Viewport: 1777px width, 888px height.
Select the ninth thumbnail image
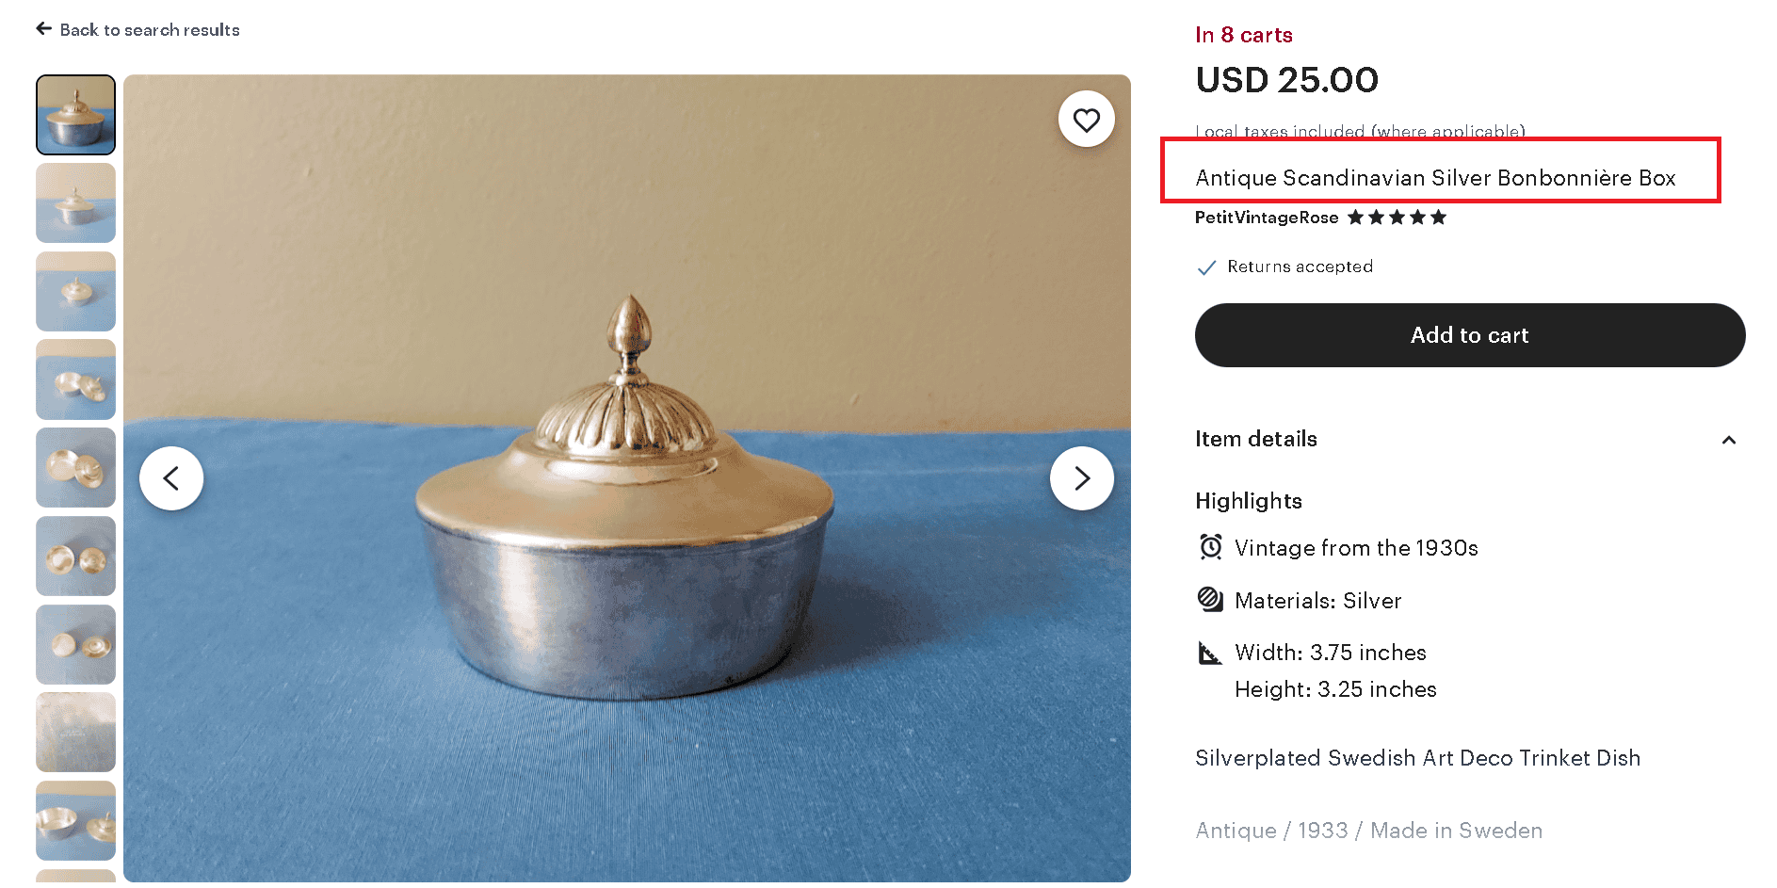pyautogui.click(x=75, y=820)
